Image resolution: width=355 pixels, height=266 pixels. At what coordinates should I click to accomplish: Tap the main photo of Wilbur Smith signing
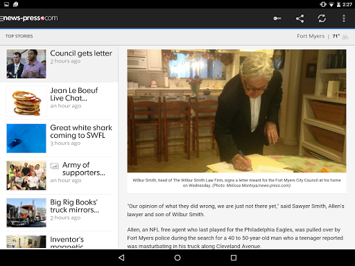[x=236, y=111]
